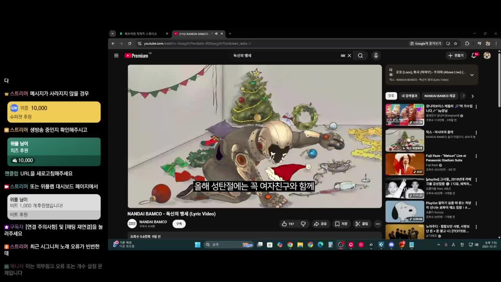Image resolution: width=501 pixels, height=282 pixels.
Task: Collapse the 다음 playlist panel chevron
Action: pos(472,75)
